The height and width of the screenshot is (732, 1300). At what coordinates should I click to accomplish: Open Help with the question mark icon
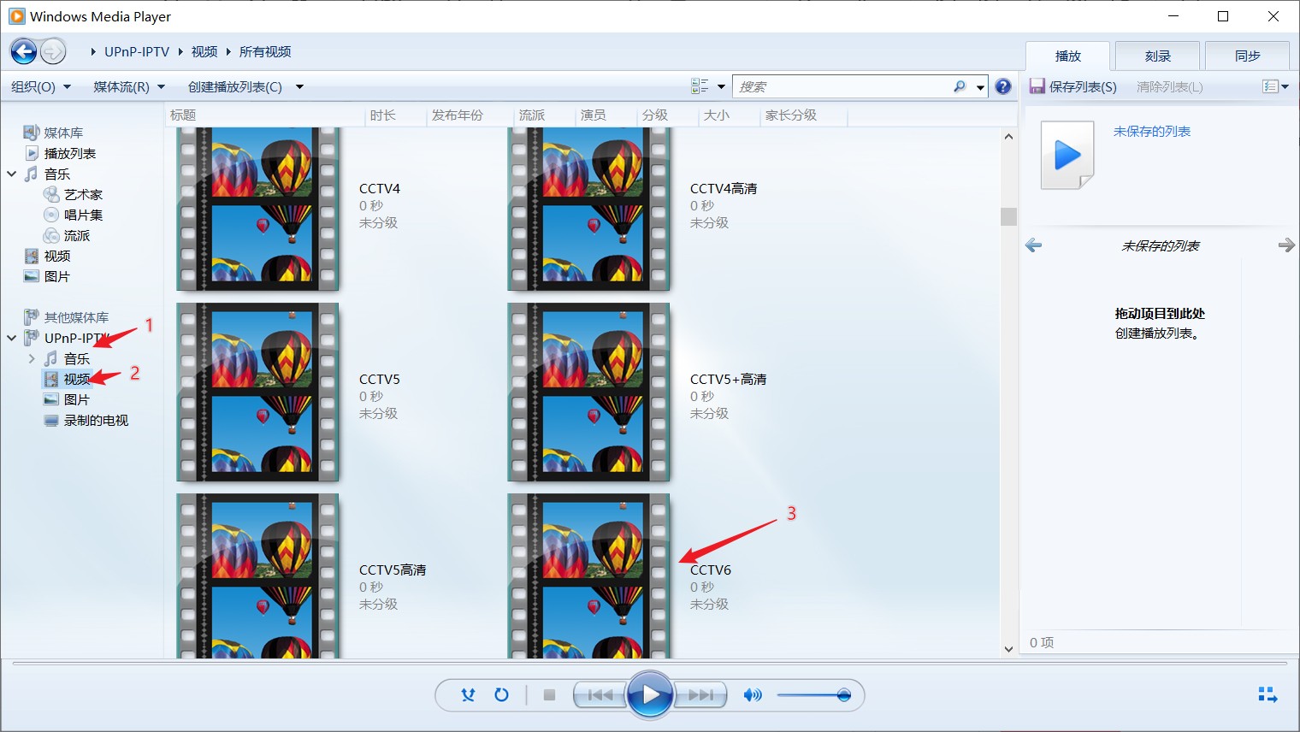[1002, 86]
